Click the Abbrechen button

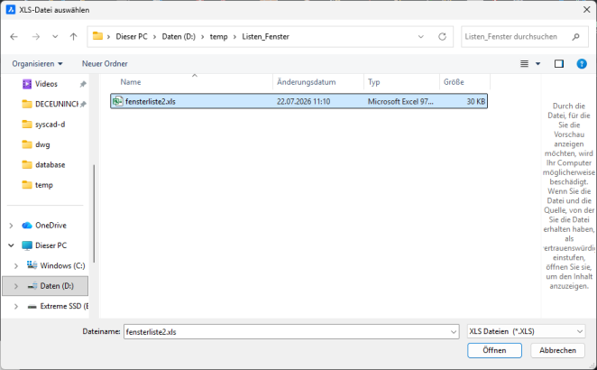pos(557,350)
